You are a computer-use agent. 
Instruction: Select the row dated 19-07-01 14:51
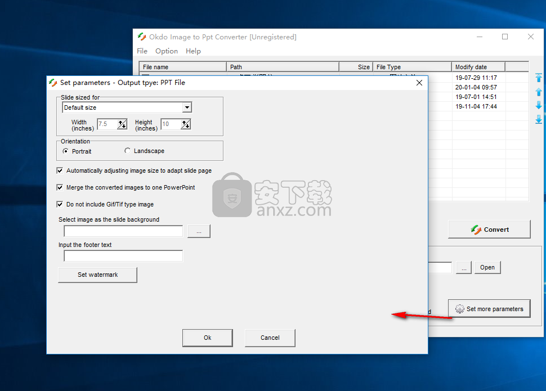click(x=476, y=97)
